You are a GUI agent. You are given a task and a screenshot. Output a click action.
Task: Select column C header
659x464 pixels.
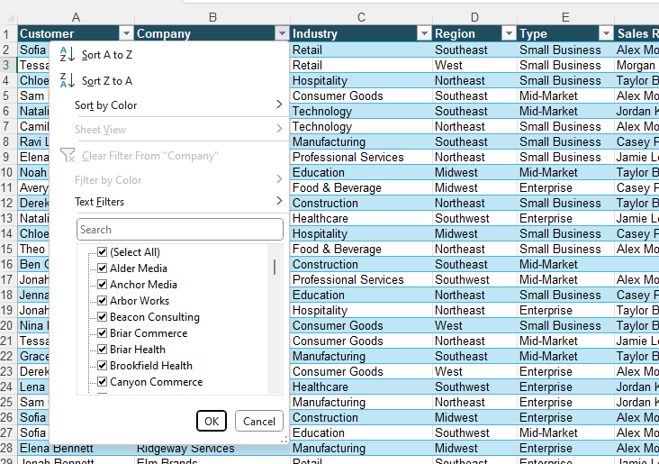[x=361, y=17]
